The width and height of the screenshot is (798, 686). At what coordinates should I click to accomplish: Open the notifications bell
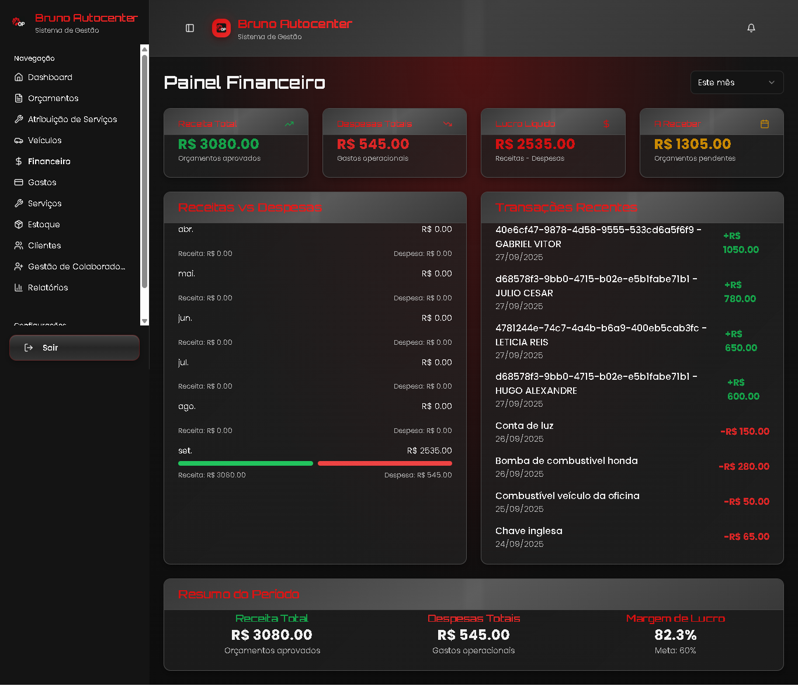coord(751,28)
